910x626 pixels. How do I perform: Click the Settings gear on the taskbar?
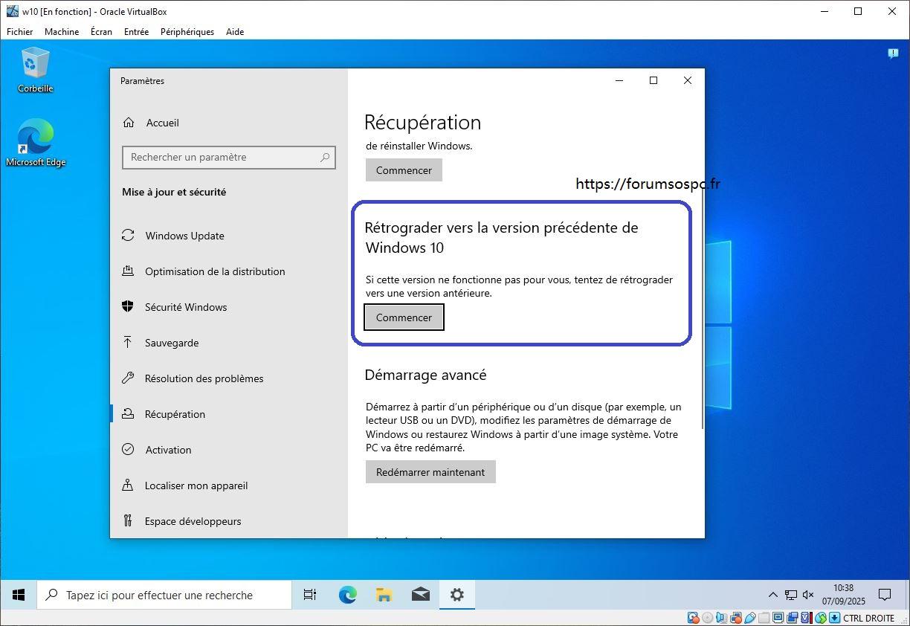click(x=456, y=595)
